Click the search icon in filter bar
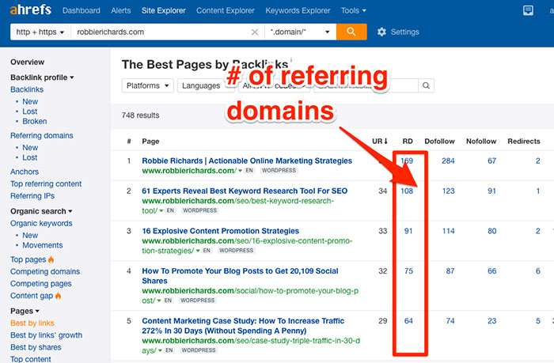554x363 pixels. (426, 85)
